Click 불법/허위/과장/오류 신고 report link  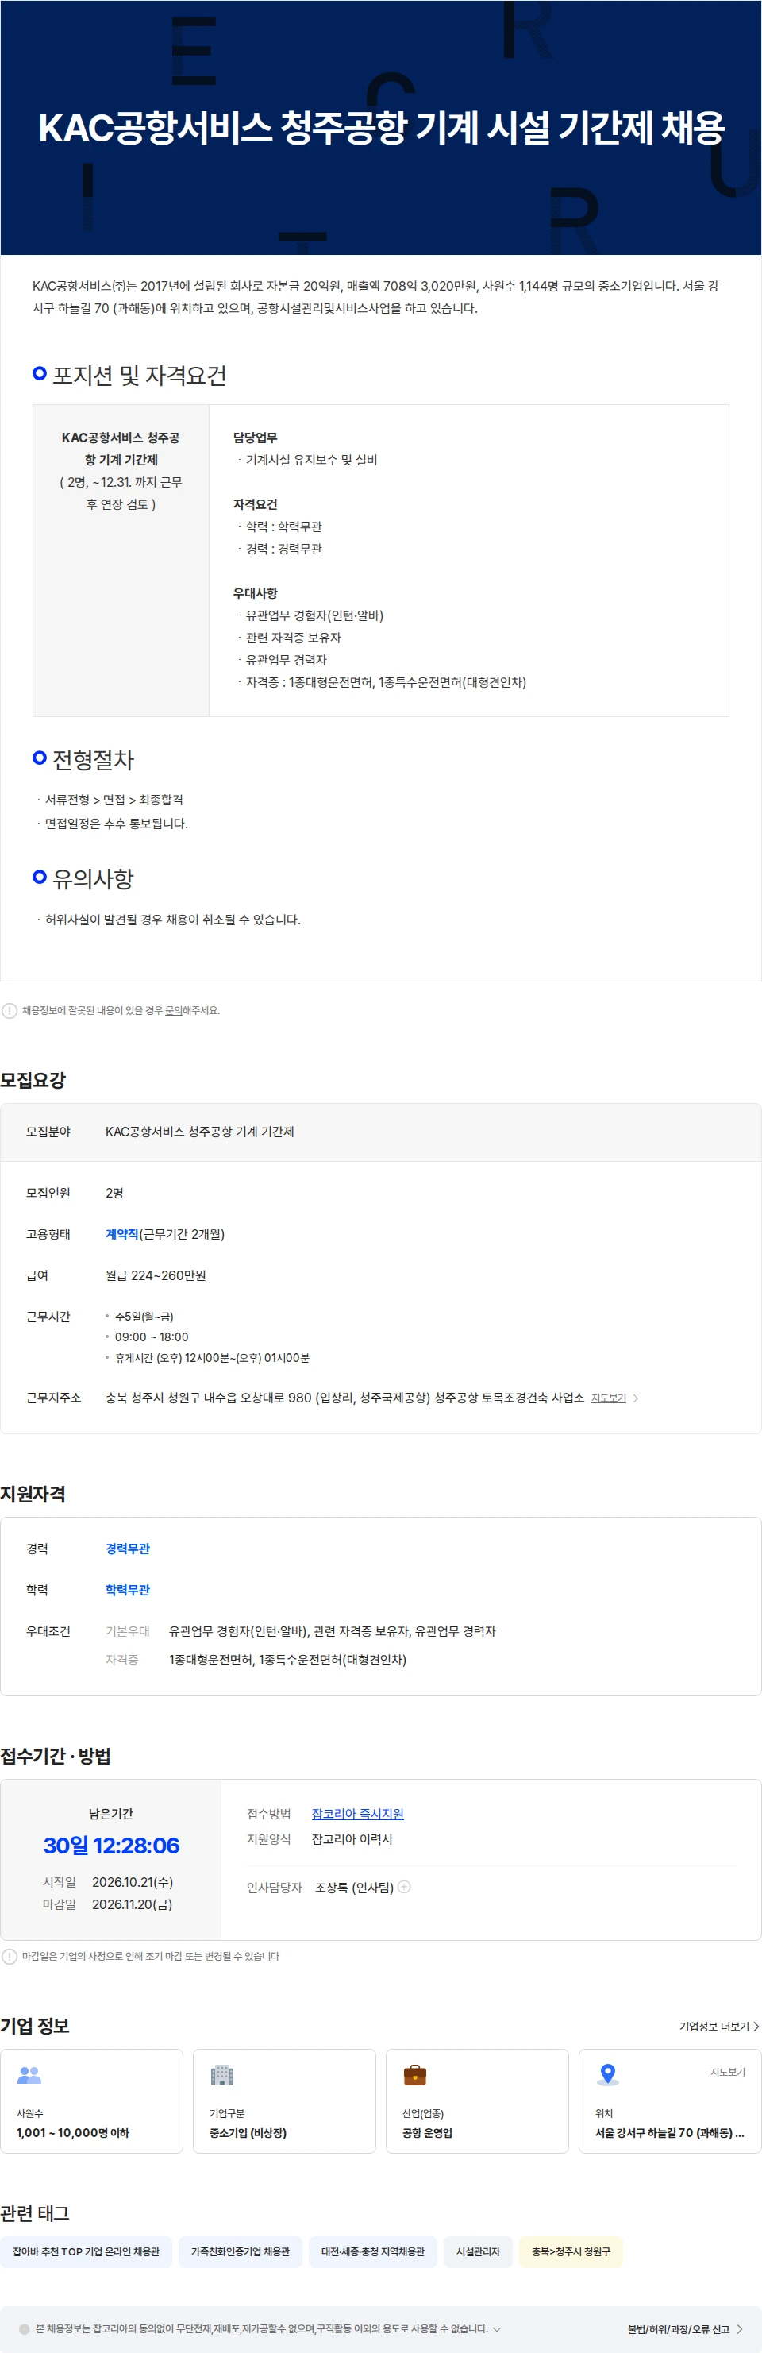[678, 2329]
